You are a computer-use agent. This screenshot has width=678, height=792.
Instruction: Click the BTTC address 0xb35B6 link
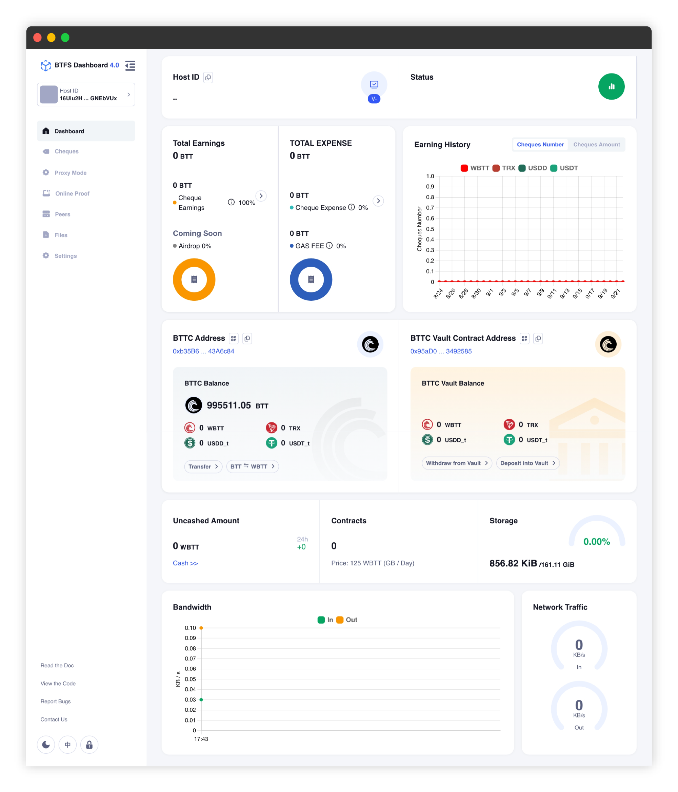coord(203,351)
